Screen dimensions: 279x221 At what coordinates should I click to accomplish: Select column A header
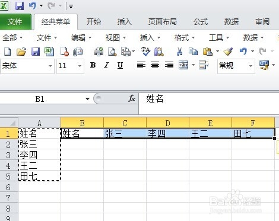click(x=39, y=123)
